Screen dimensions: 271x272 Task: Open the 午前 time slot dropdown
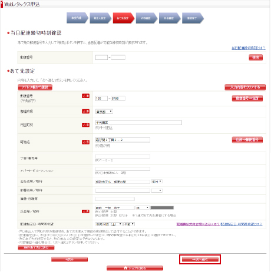pyautogui.click(x=129, y=224)
